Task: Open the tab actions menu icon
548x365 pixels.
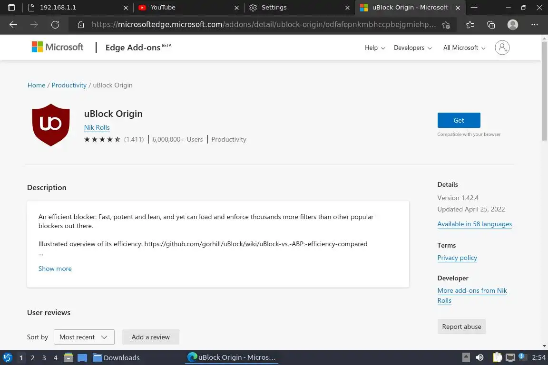Action: pos(11,7)
